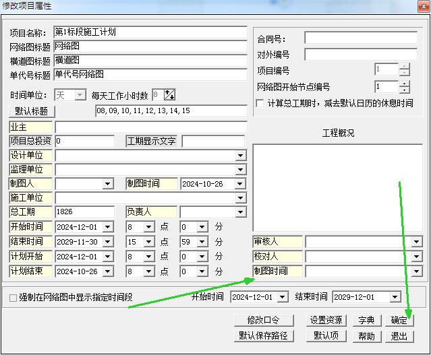
Task: Expand the 校对人 dropdown
Action: pos(416,257)
